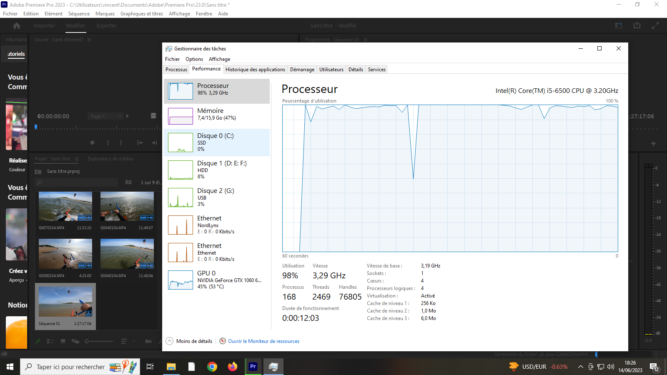Open the Workspaces icon in Premiere header
Viewport: 667px width, 375px height.
click(x=619, y=25)
